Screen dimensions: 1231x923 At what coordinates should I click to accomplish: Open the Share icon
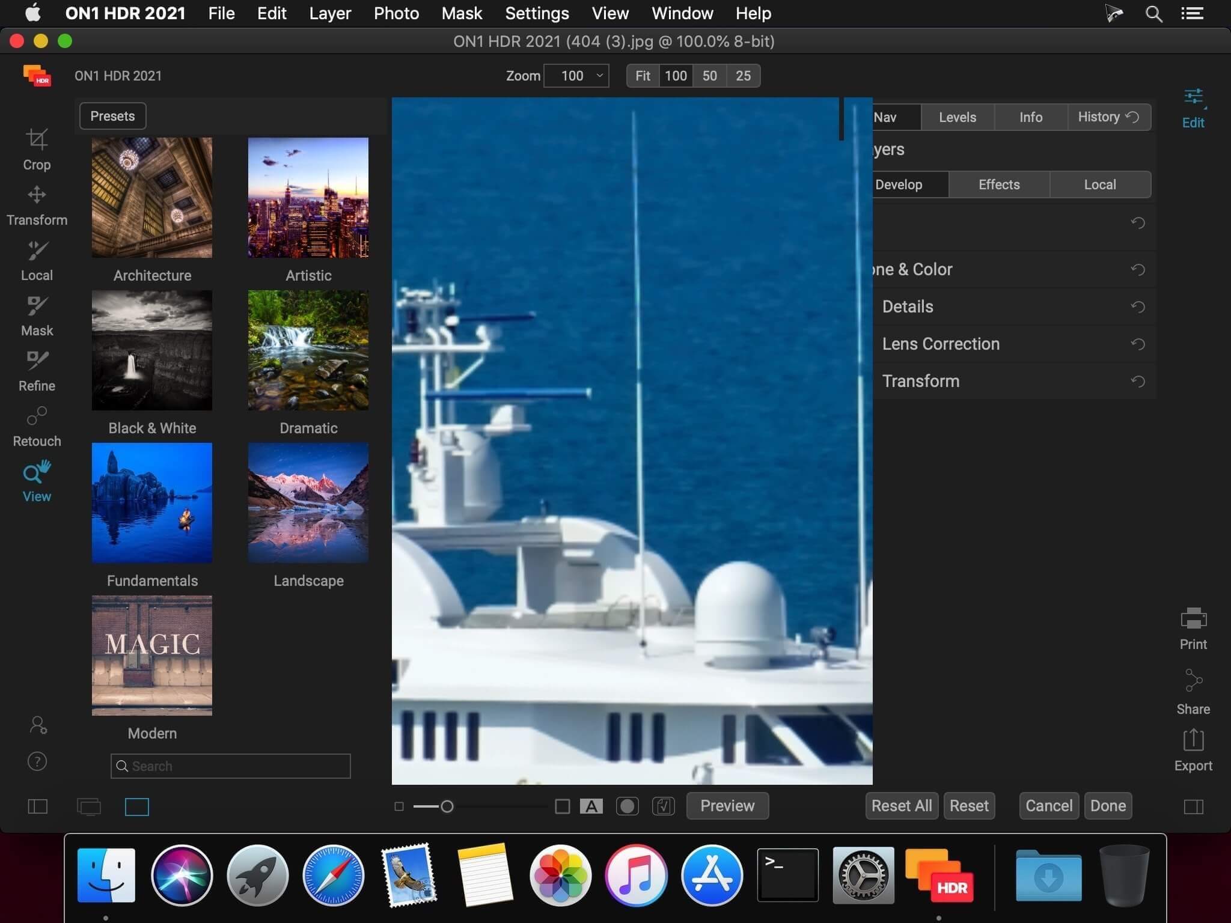tap(1193, 692)
